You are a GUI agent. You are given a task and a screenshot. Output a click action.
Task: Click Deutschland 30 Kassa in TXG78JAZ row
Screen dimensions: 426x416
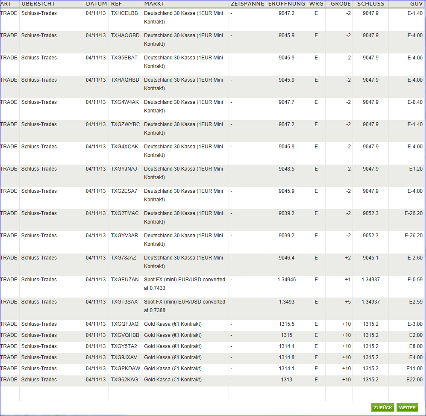[183, 262]
